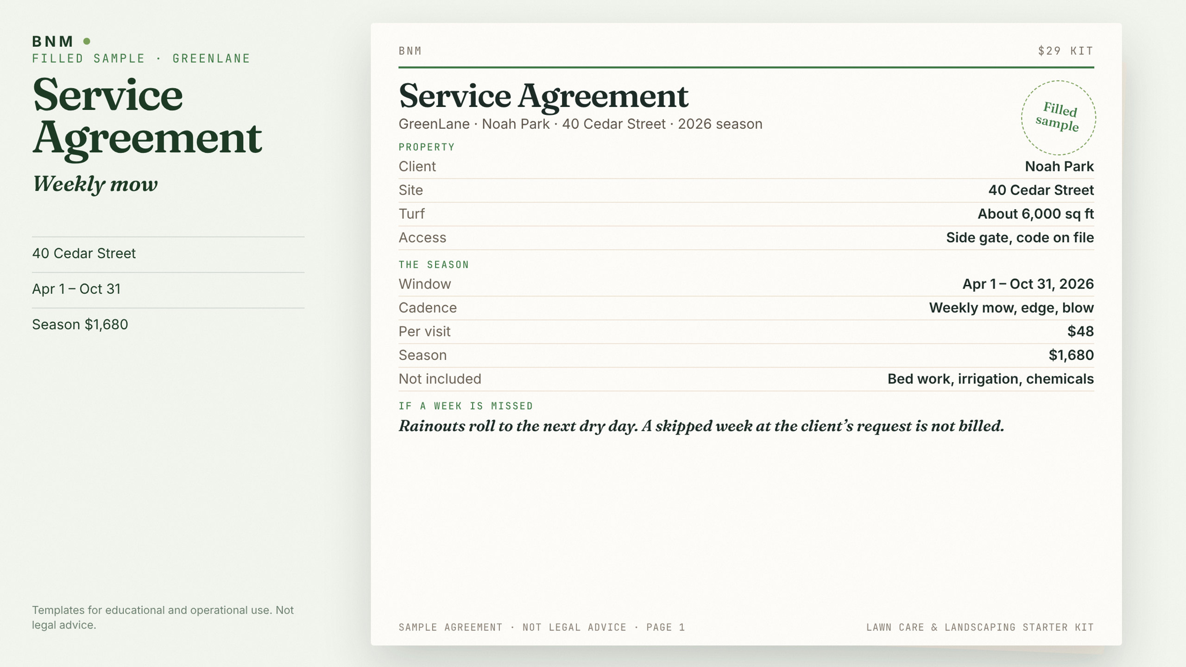Click 'SAMPLE AGREEMENT · NOT LEGAL ADVICE' footer
The width and height of the screenshot is (1186, 667).
[x=542, y=627]
